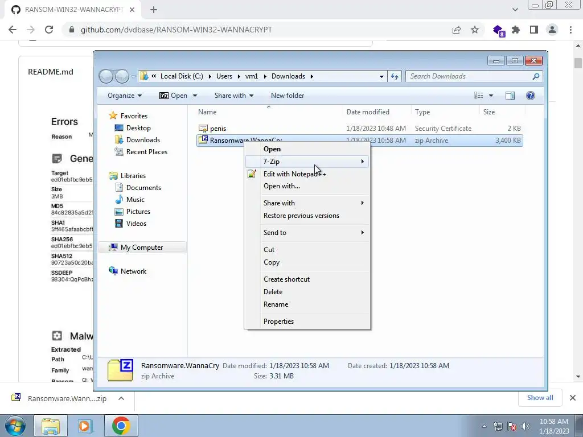
Task: Click in the Search Downloads field
Action: [x=474, y=76]
